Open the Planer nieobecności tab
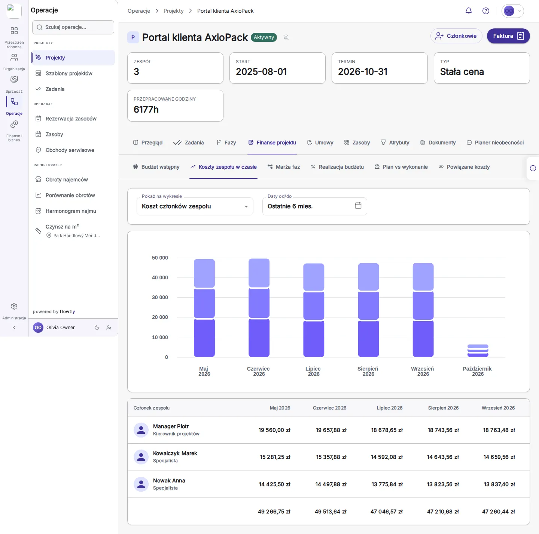 [x=495, y=142]
